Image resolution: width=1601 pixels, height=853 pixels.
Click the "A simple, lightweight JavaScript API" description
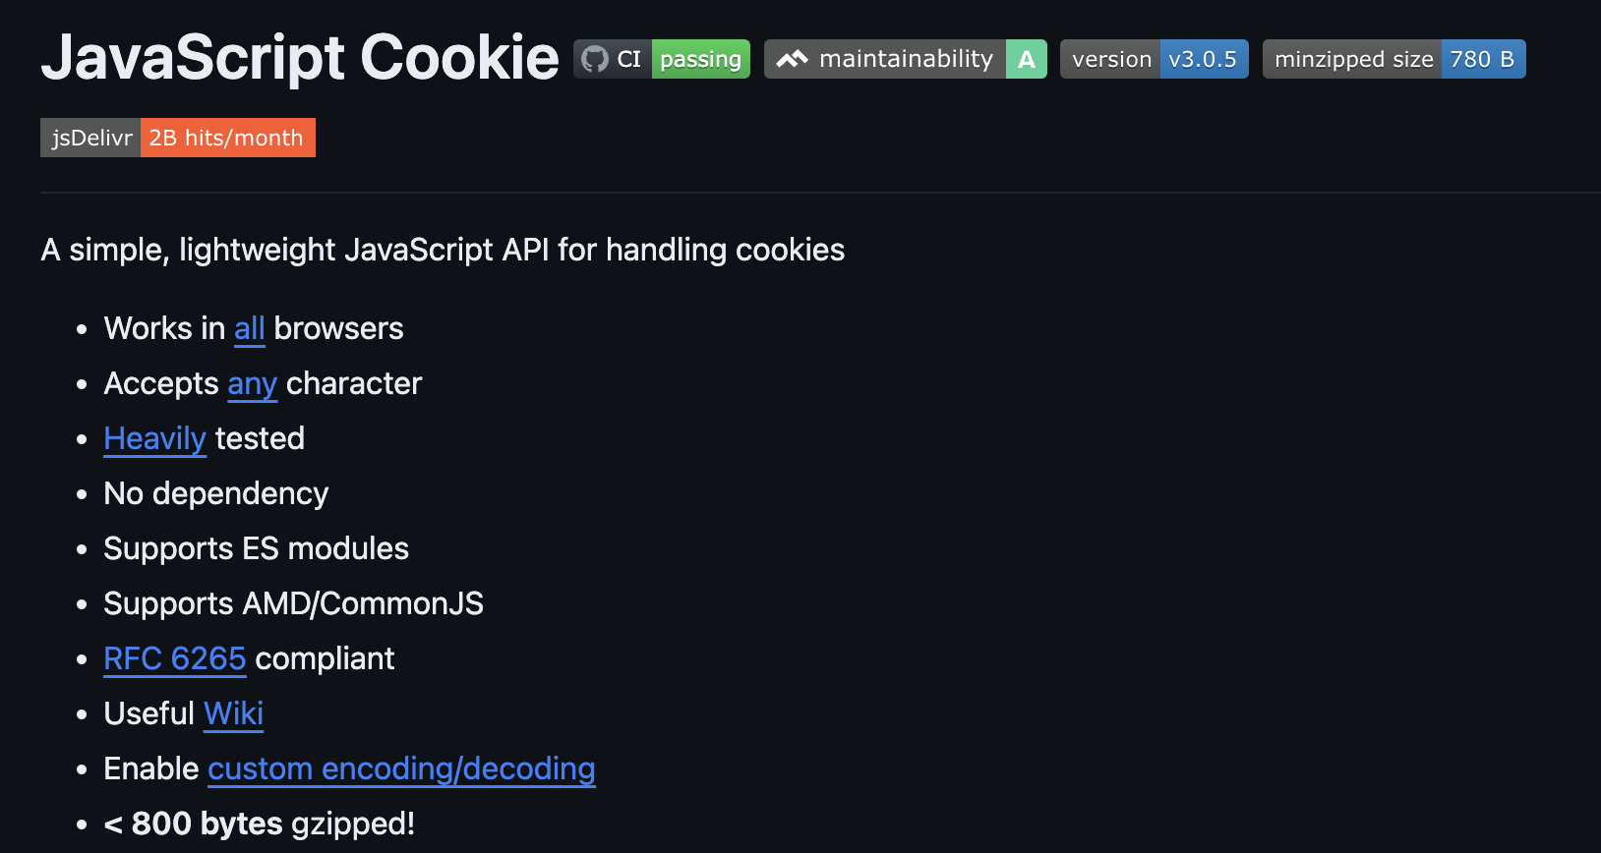point(443,250)
